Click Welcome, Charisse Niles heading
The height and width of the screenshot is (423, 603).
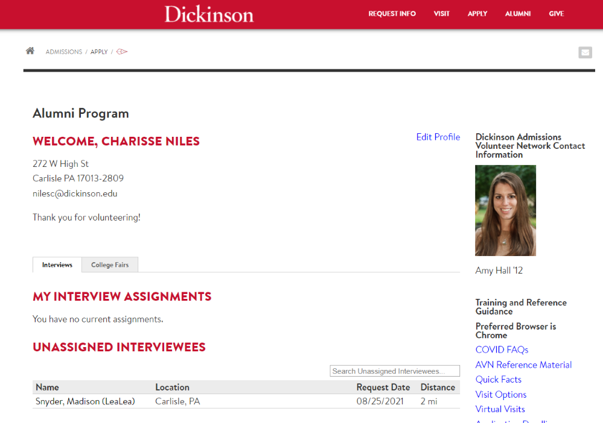pos(116,141)
